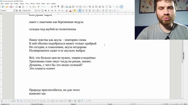Toggle formatting marks pilcrow
The image size is (188, 105).
click(58, 7)
